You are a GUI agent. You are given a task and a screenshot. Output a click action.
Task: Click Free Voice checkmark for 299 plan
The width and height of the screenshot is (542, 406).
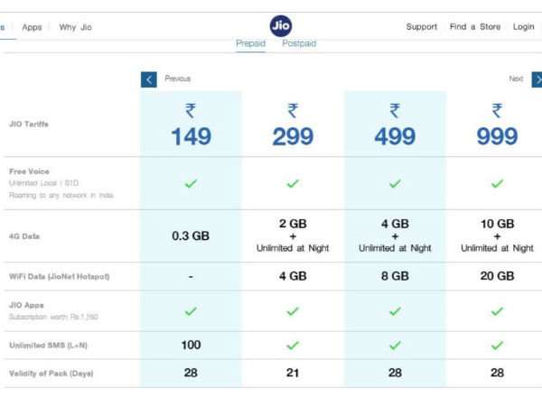[x=293, y=183]
